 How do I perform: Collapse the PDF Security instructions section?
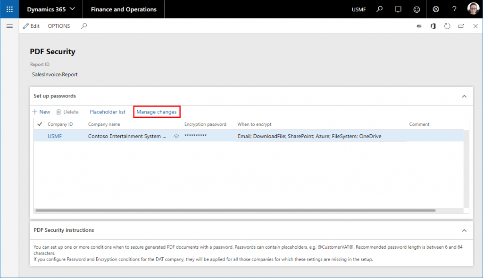pos(464,230)
